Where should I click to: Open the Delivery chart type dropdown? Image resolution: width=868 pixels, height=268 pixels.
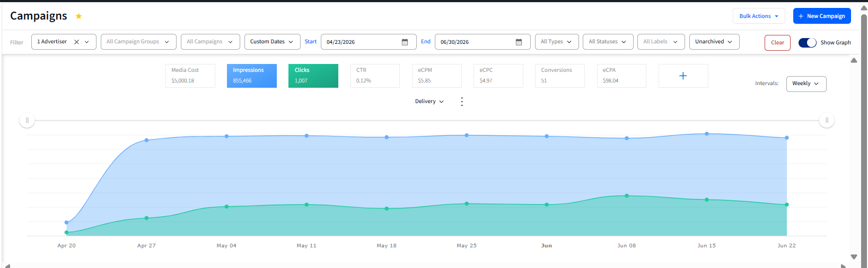pos(429,101)
